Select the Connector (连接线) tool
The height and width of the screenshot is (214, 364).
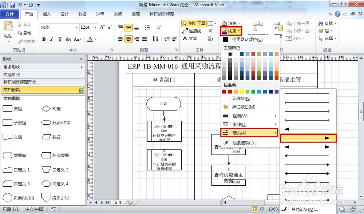click(x=192, y=31)
